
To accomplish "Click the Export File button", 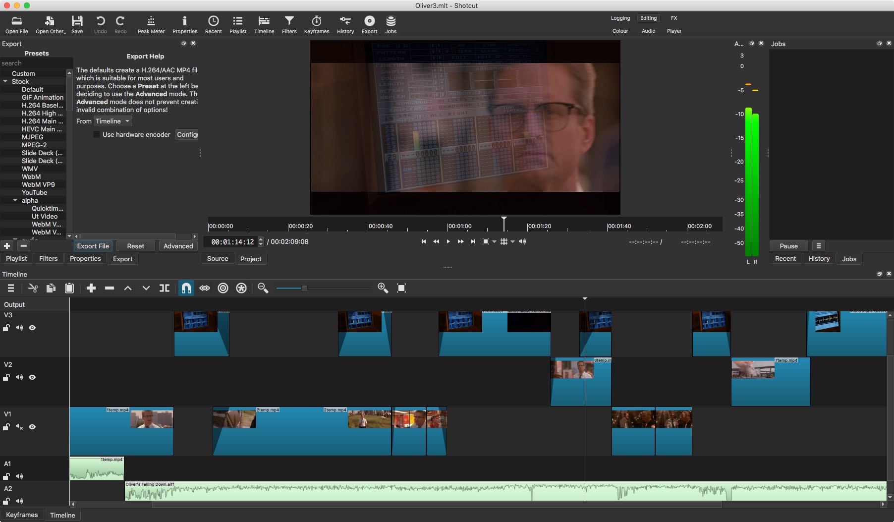I will tap(93, 246).
